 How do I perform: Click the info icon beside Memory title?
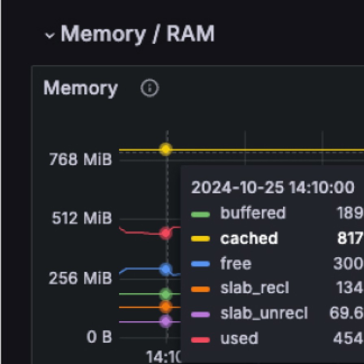[x=149, y=88]
